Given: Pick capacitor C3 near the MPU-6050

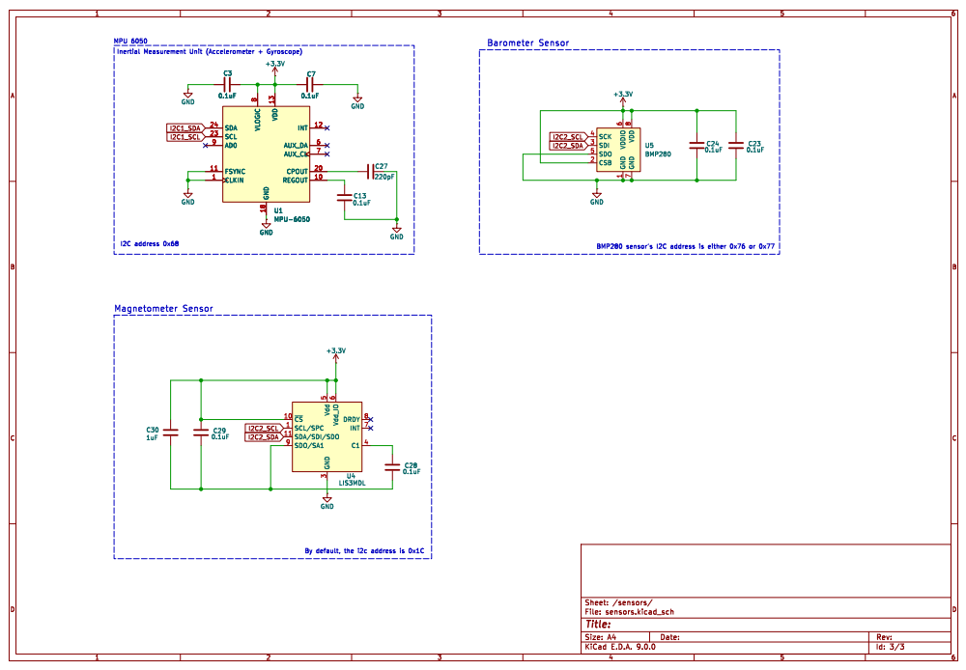Looking at the screenshot, I should coord(227,85).
